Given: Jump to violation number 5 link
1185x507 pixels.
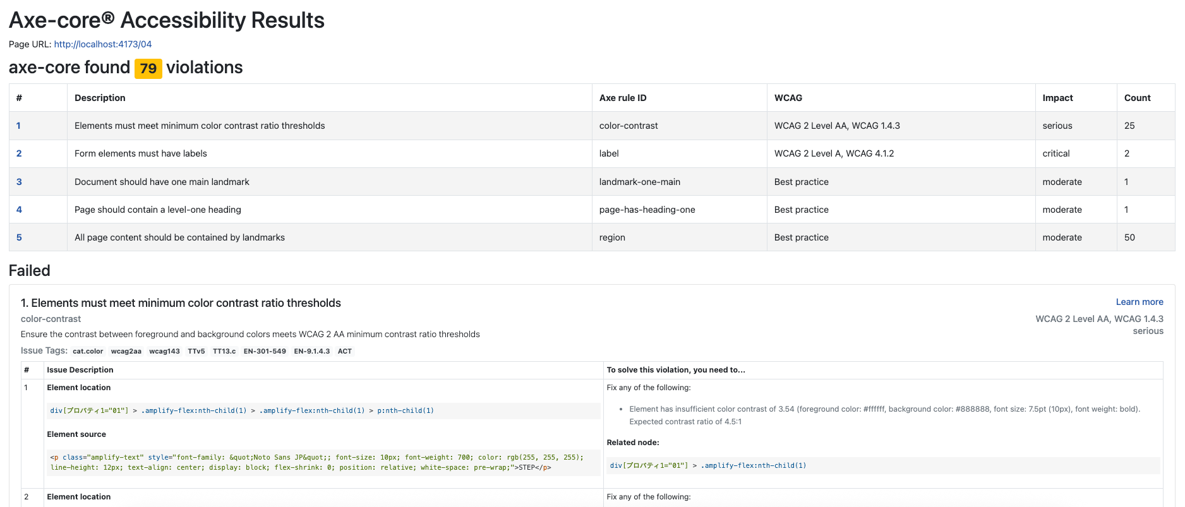Looking at the screenshot, I should click(x=19, y=237).
